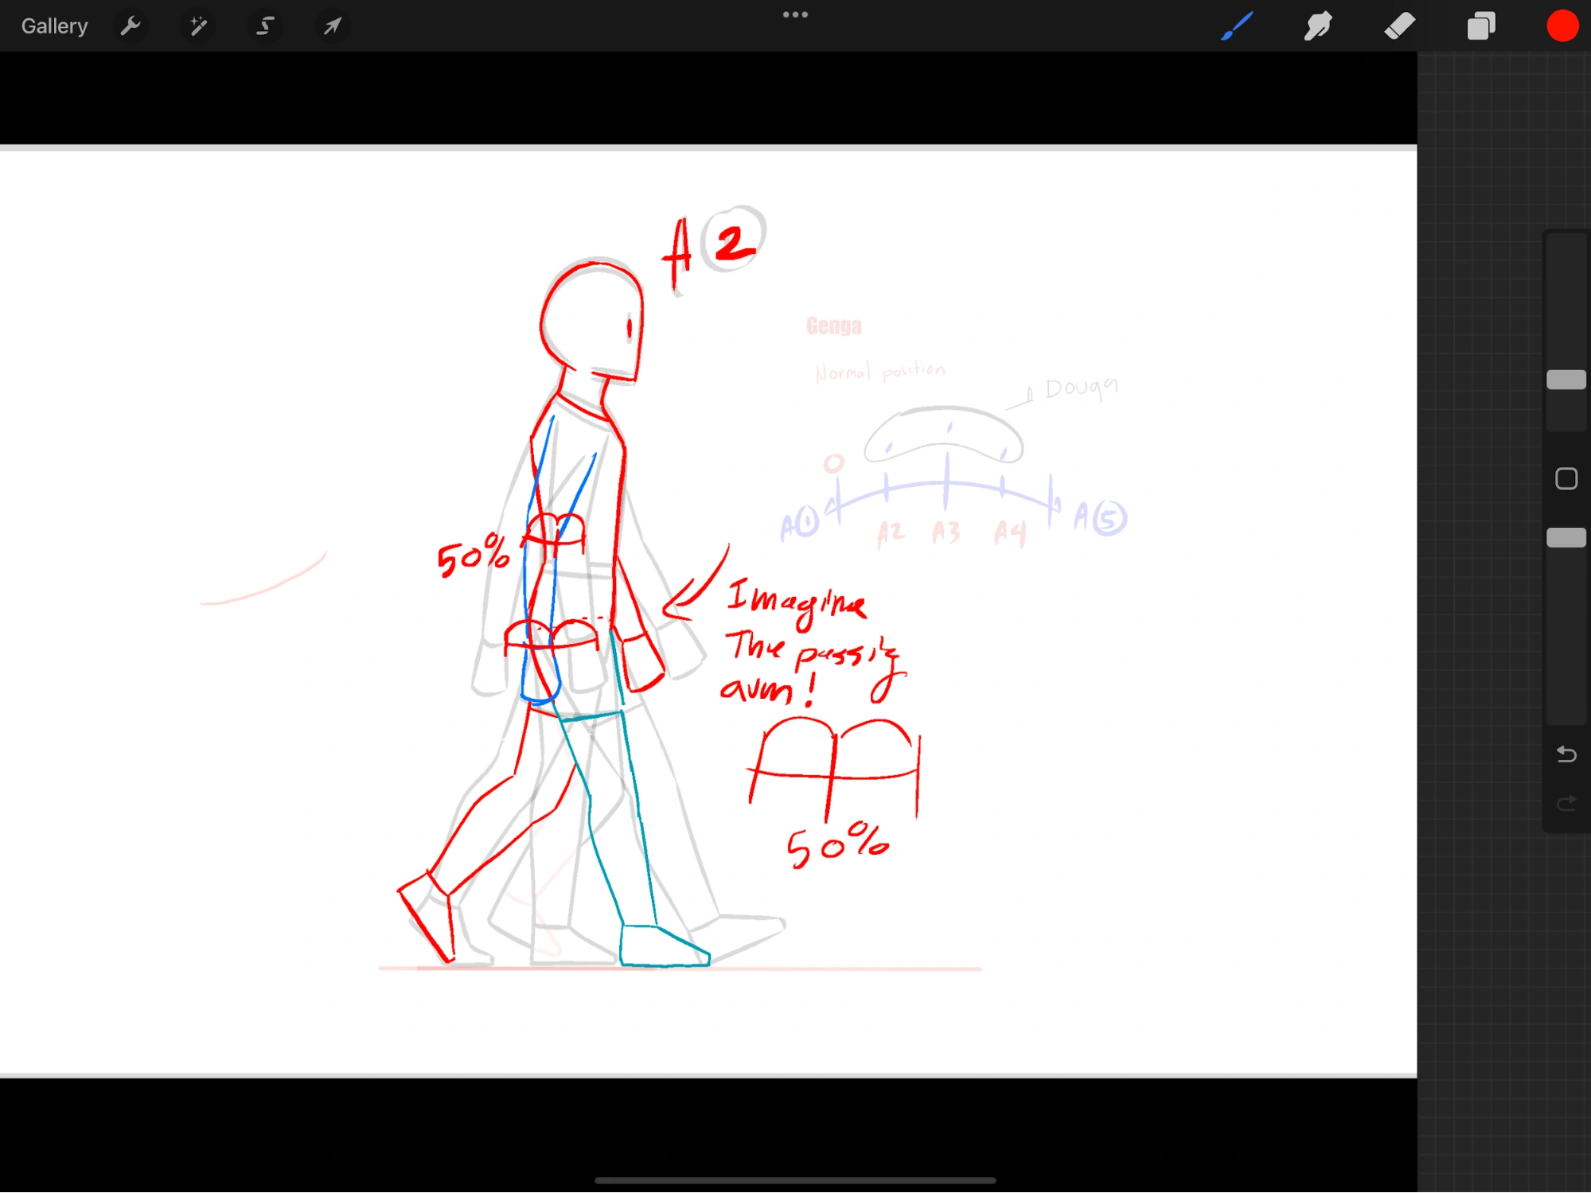Select the Smudge tool
The image size is (1591, 1193).
(x=1318, y=26)
